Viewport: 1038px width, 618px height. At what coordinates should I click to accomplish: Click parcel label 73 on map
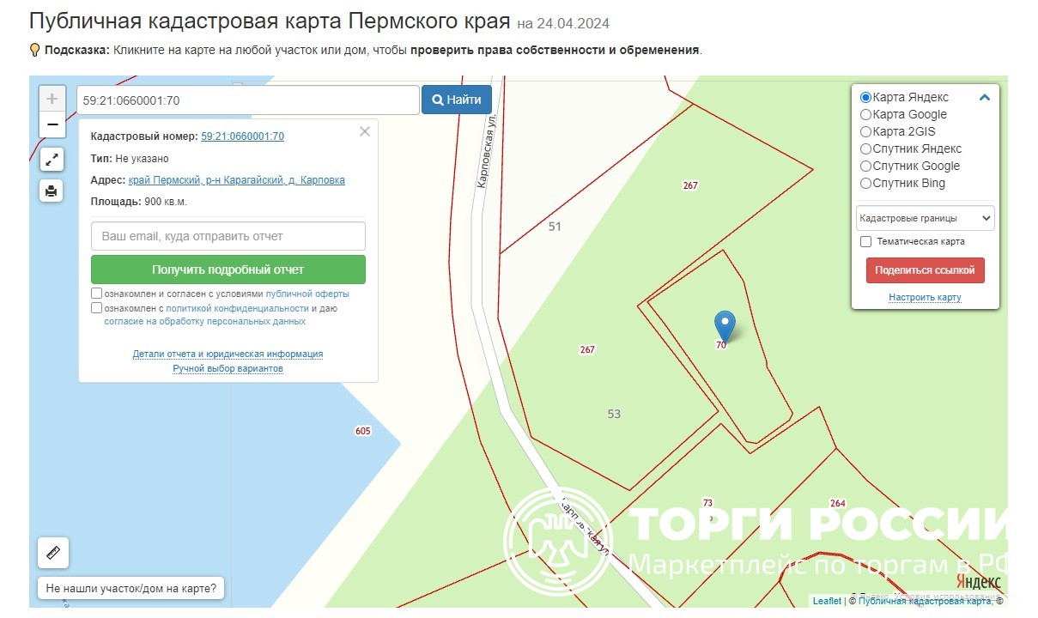tap(707, 503)
